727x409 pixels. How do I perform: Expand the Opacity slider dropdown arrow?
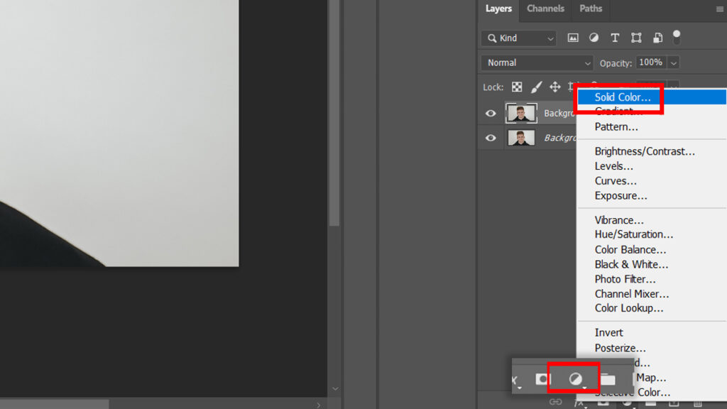pos(673,63)
